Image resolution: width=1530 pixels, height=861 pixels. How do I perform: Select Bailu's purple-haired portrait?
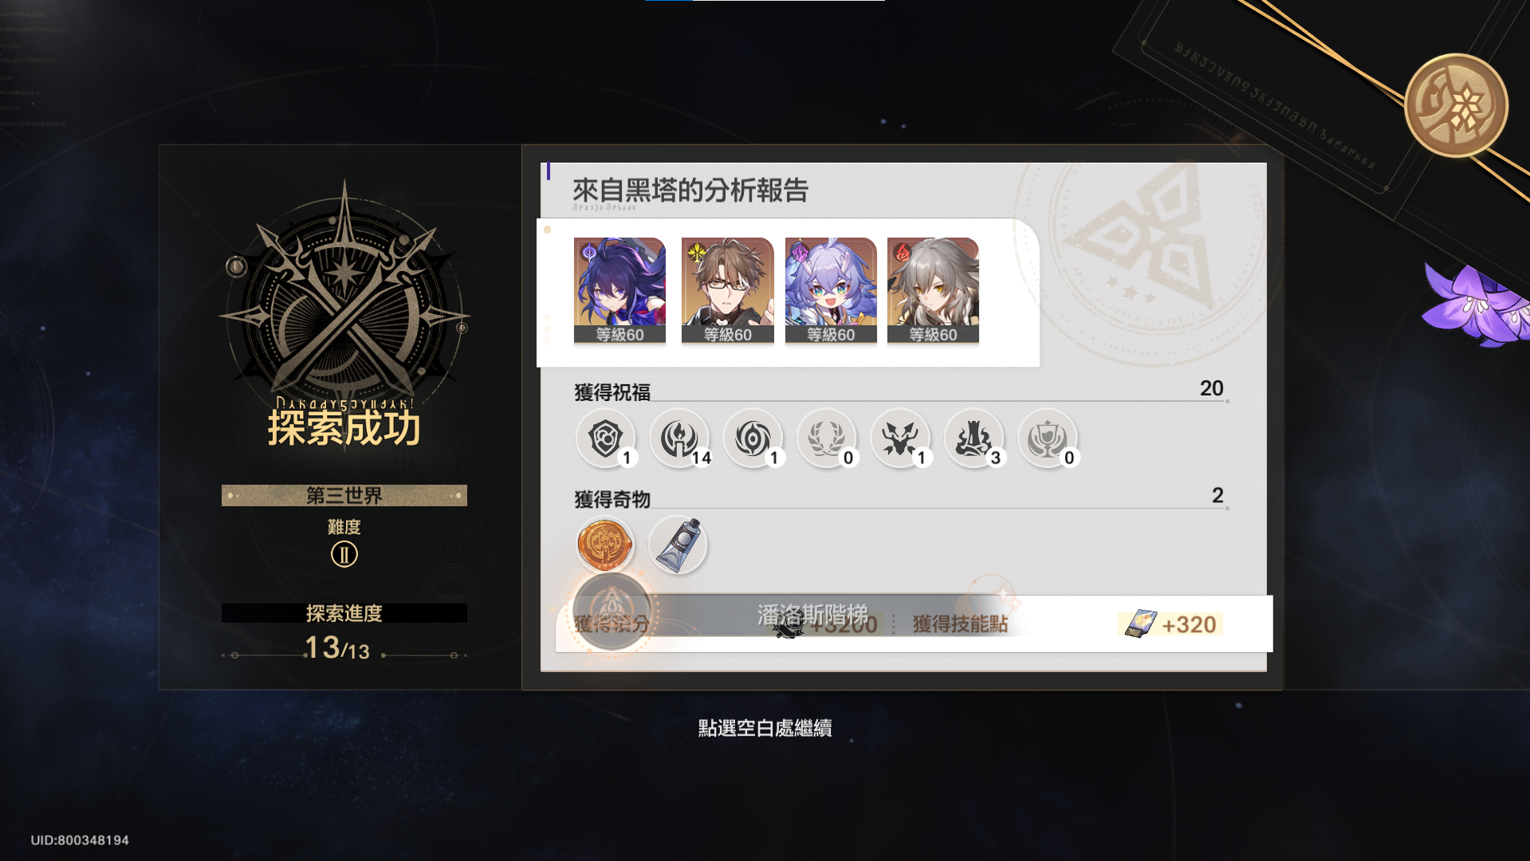tap(831, 291)
